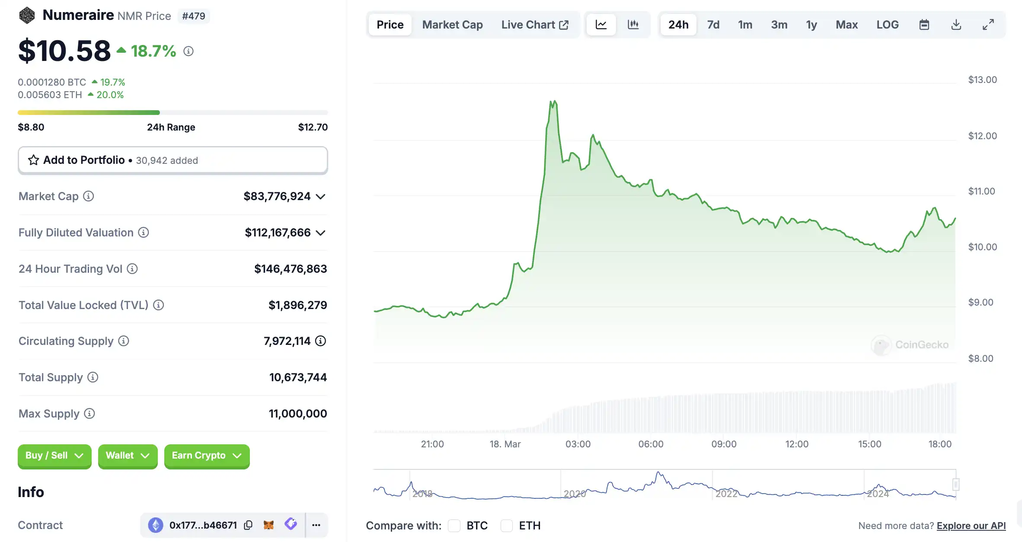1022x542 pixels.
Task: Select 1m time range
Action: 745,25
